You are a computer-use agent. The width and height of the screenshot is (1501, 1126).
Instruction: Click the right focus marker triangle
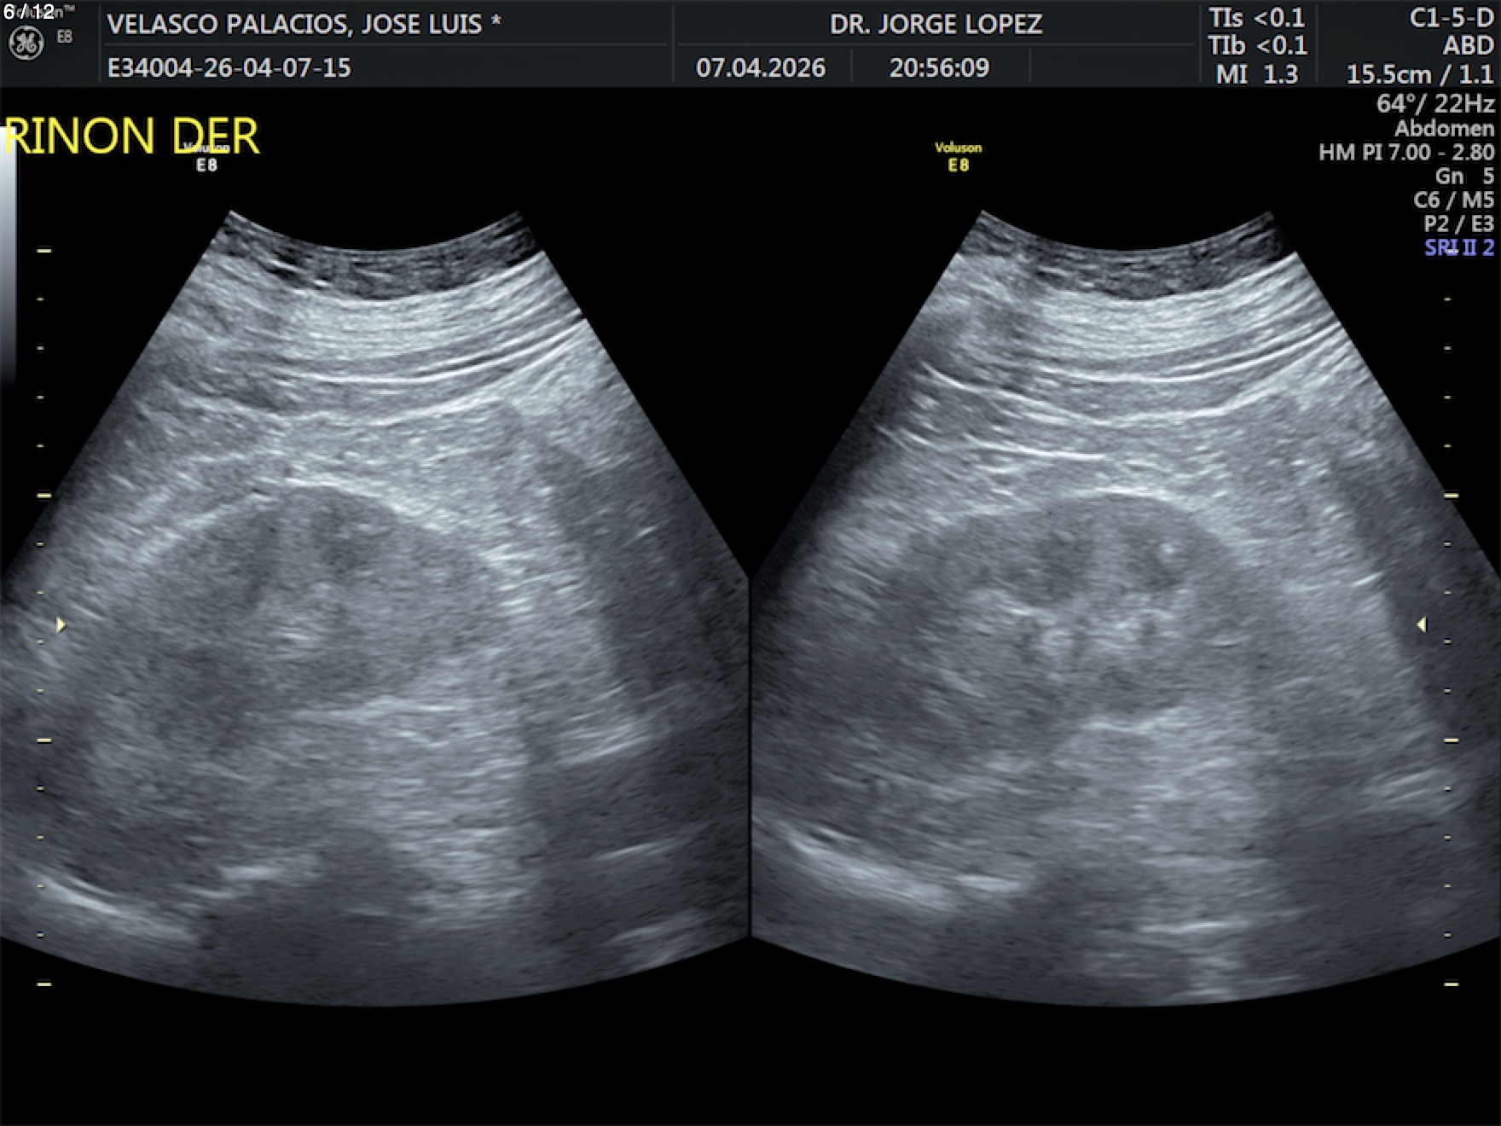click(x=1421, y=625)
